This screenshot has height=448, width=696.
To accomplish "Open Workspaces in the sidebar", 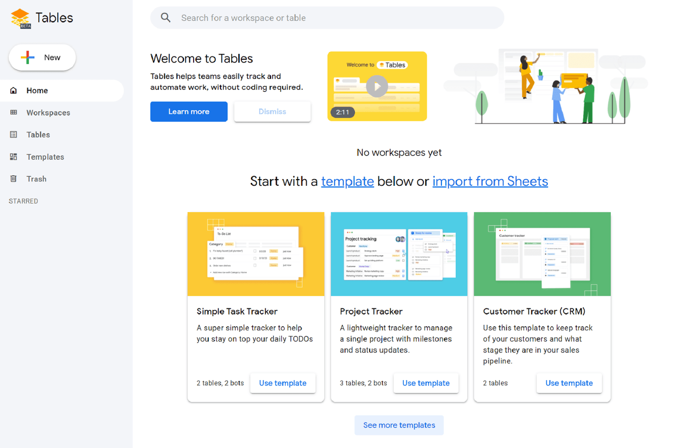I will (x=62, y=113).
